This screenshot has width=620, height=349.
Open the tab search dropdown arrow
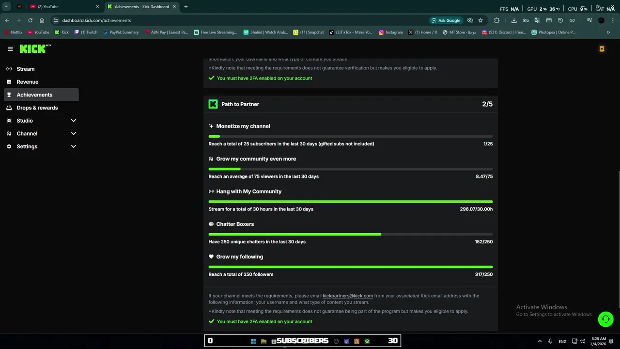point(6,7)
